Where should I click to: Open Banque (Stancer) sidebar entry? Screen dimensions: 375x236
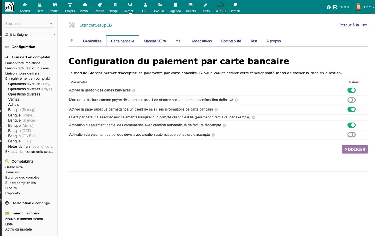coord(22,120)
